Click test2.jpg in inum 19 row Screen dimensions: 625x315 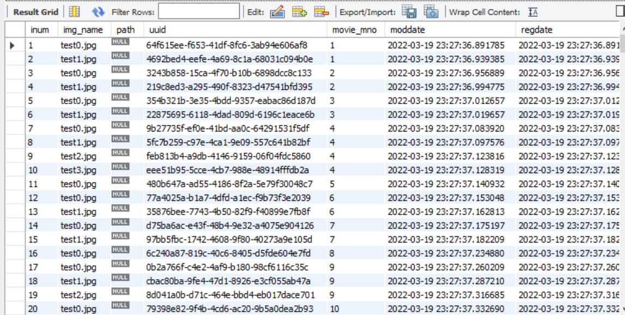point(84,295)
